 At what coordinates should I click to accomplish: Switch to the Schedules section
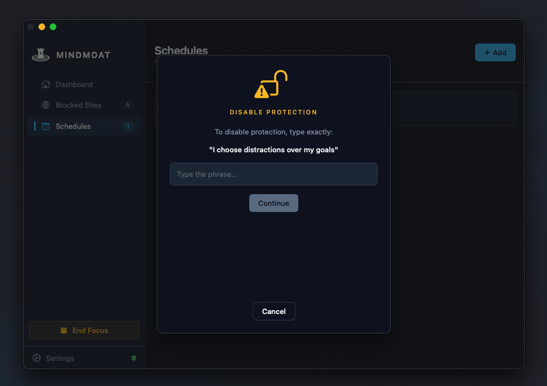pos(73,126)
